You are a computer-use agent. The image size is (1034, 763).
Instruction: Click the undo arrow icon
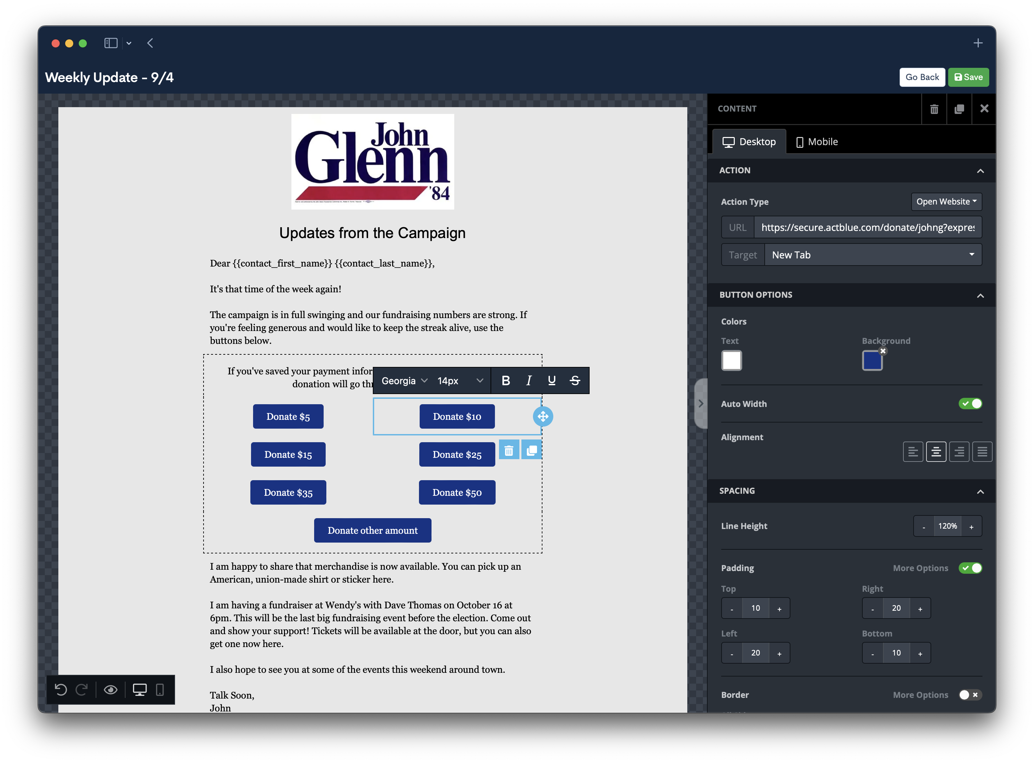(61, 689)
